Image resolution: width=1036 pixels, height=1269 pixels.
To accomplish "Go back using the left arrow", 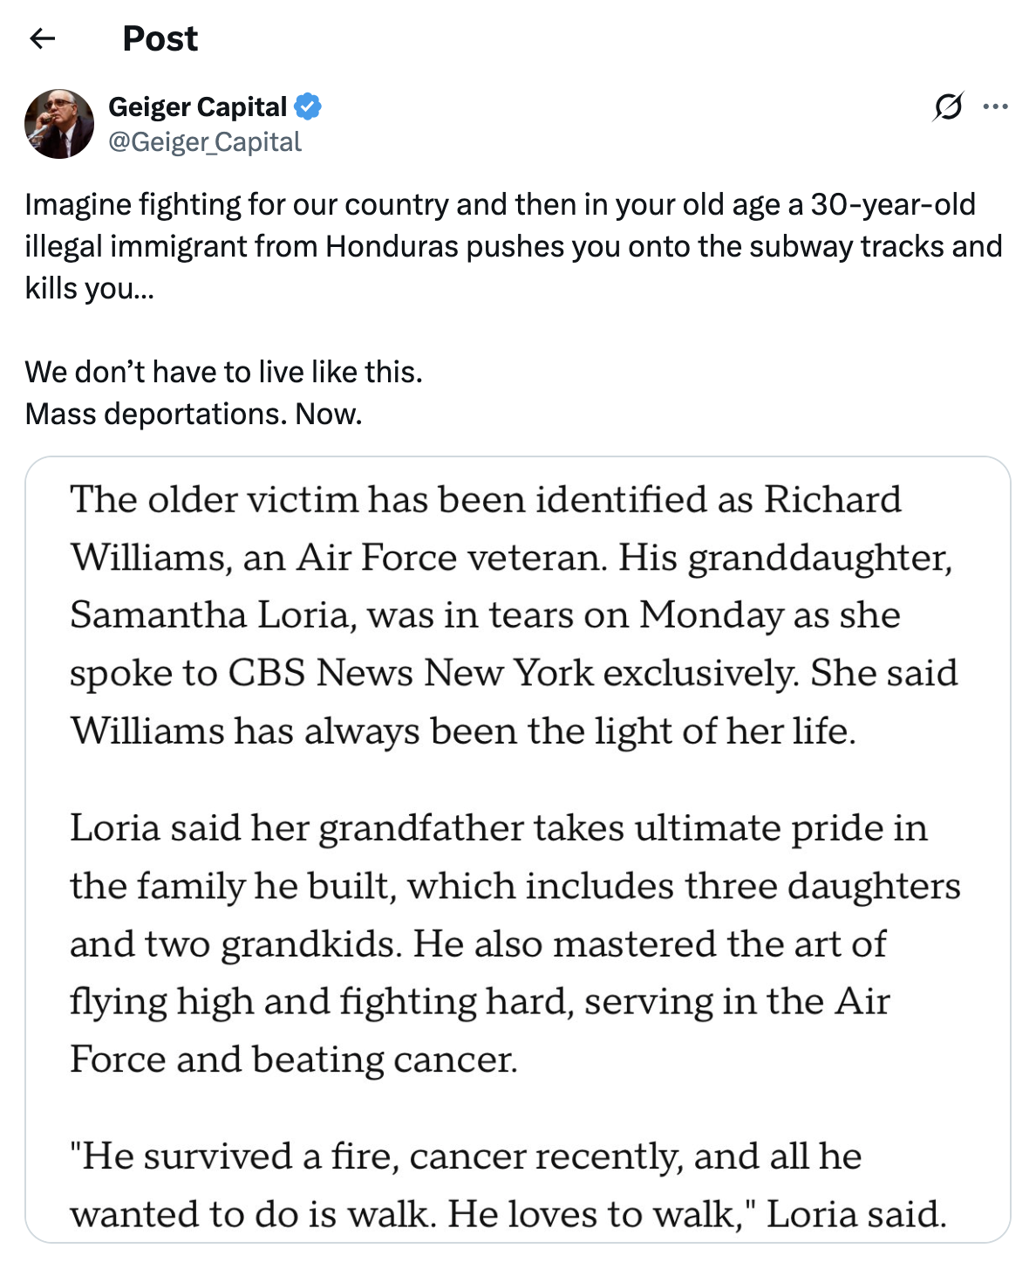I will point(42,38).
